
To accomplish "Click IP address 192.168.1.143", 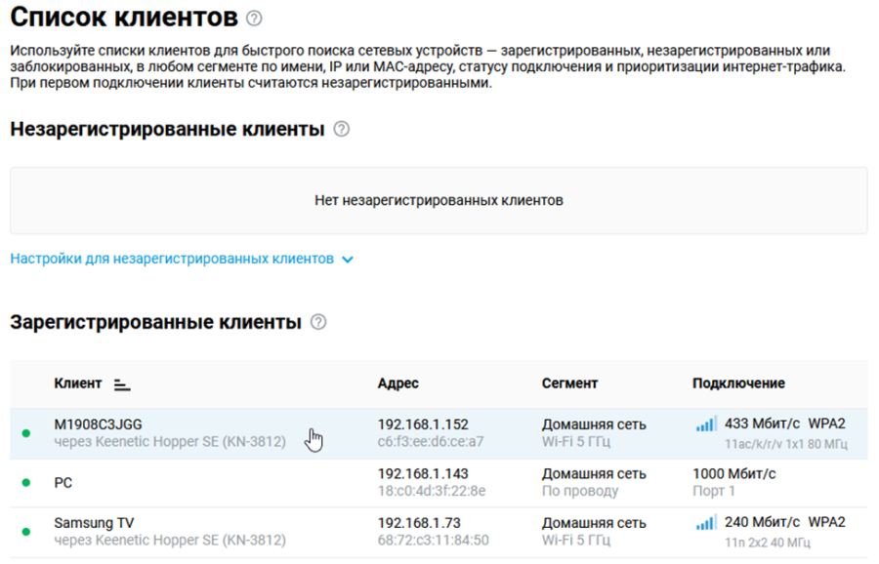I will pyautogui.click(x=423, y=474).
